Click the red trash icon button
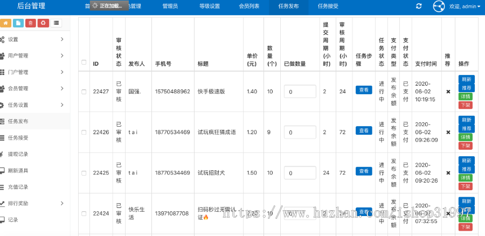The image size is (485, 236). click(31, 23)
